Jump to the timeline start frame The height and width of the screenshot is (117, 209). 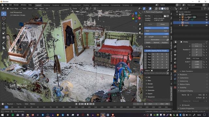coord(80,104)
